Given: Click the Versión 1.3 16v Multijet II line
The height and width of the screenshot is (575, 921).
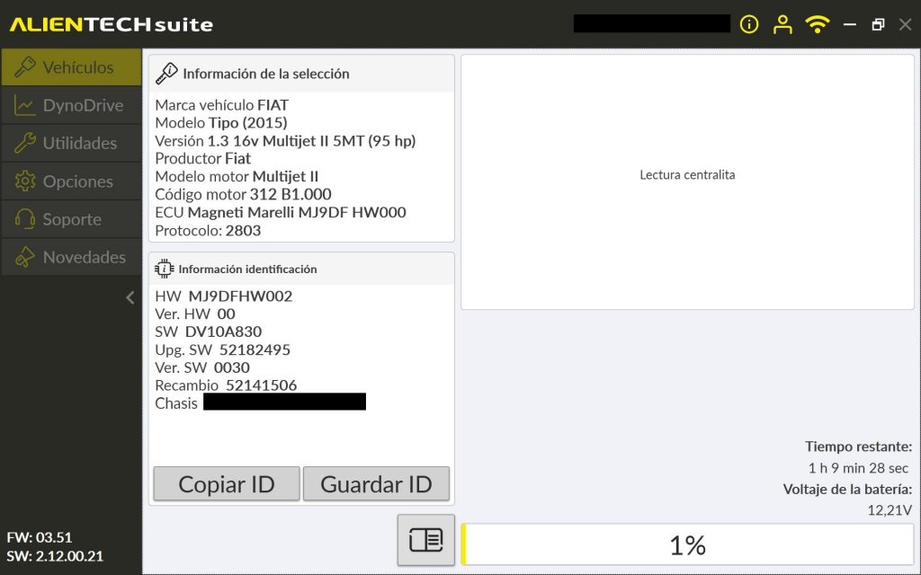Looking at the screenshot, I should click(285, 141).
